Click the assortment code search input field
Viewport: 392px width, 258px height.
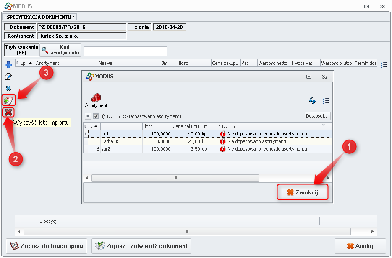125,51
